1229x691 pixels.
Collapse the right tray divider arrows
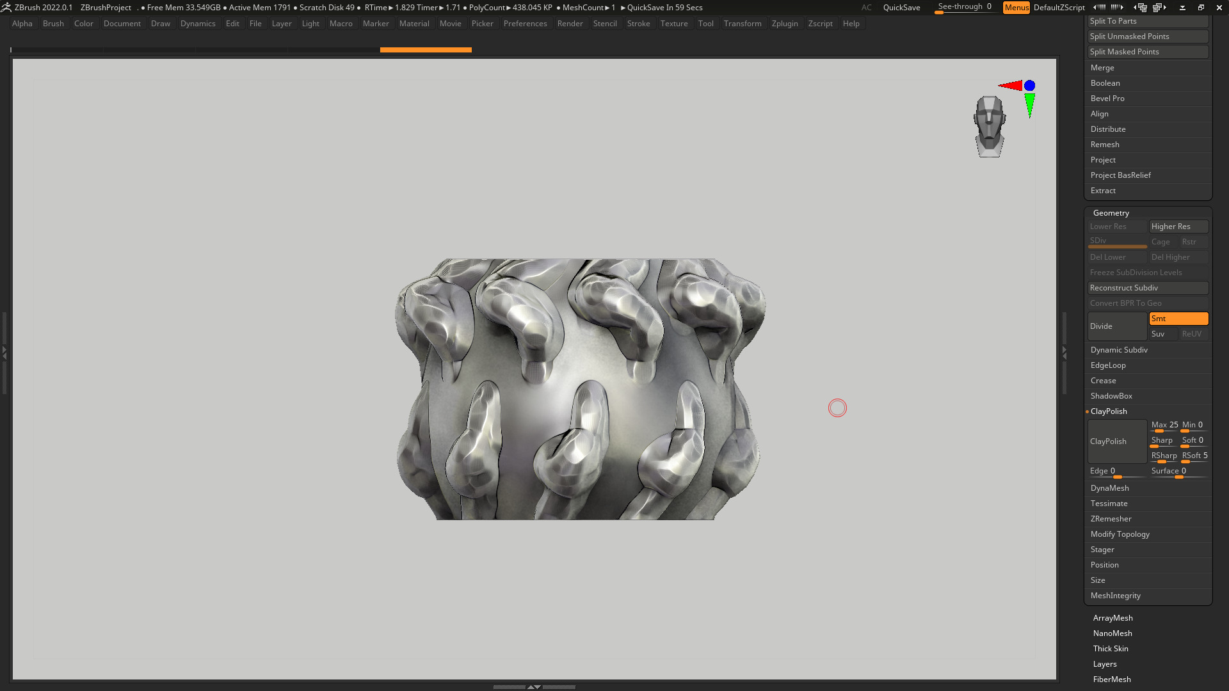pyautogui.click(x=1064, y=352)
